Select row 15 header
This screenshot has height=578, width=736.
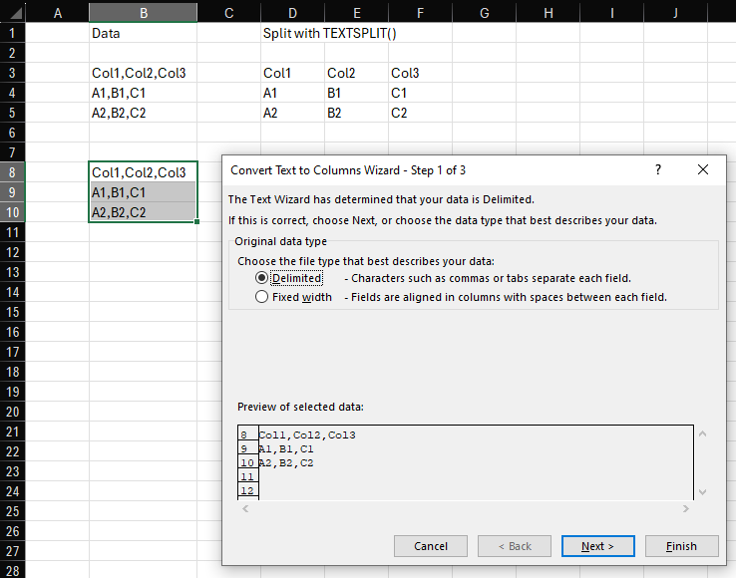coord(11,312)
